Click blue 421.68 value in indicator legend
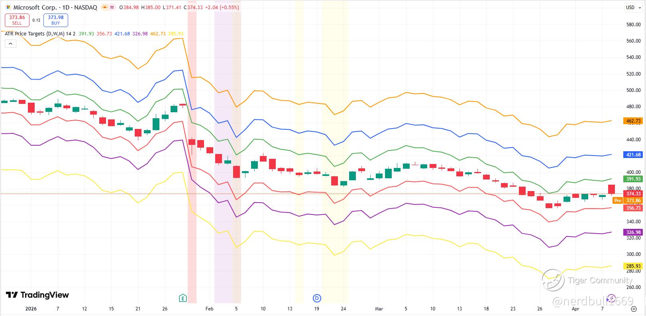 (x=122, y=34)
